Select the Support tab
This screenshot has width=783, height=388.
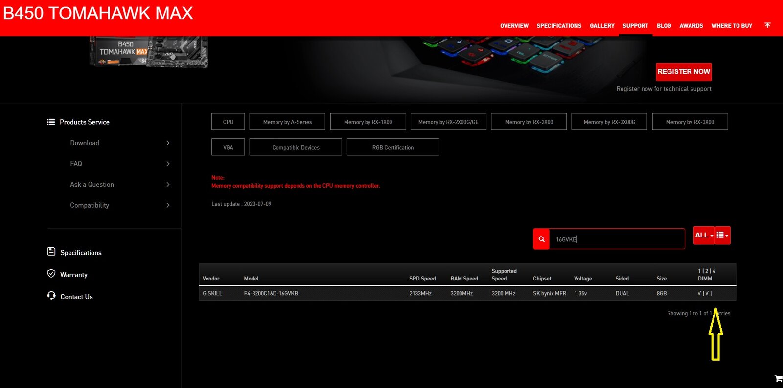(635, 26)
